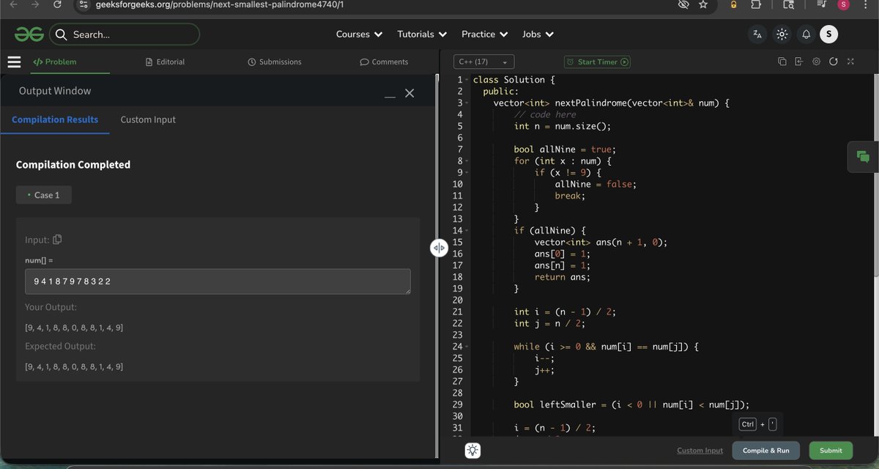Reset the code with the refresh icon
The image size is (879, 469).
833,62
